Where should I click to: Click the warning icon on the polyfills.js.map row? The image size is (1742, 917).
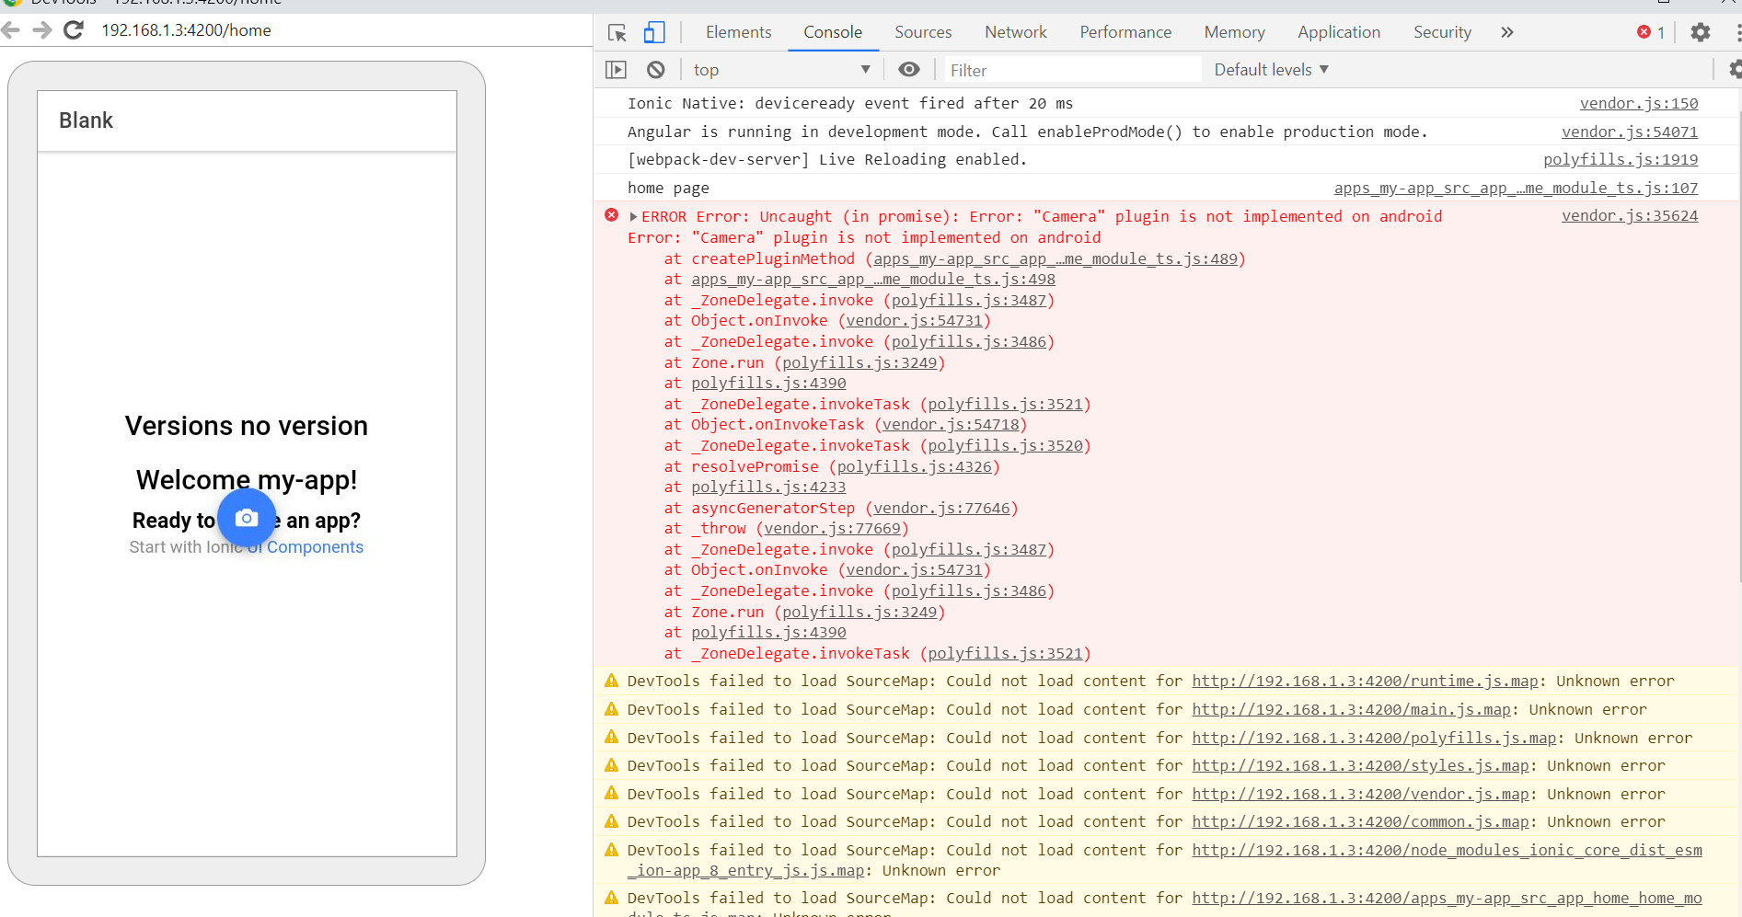[611, 737]
